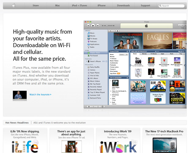Focus the Search field
The image size is (188, 153).
(x=171, y=6)
